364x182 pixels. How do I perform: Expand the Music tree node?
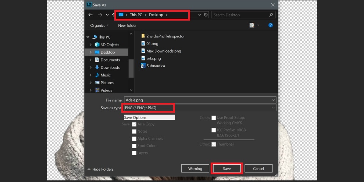coord(90,75)
